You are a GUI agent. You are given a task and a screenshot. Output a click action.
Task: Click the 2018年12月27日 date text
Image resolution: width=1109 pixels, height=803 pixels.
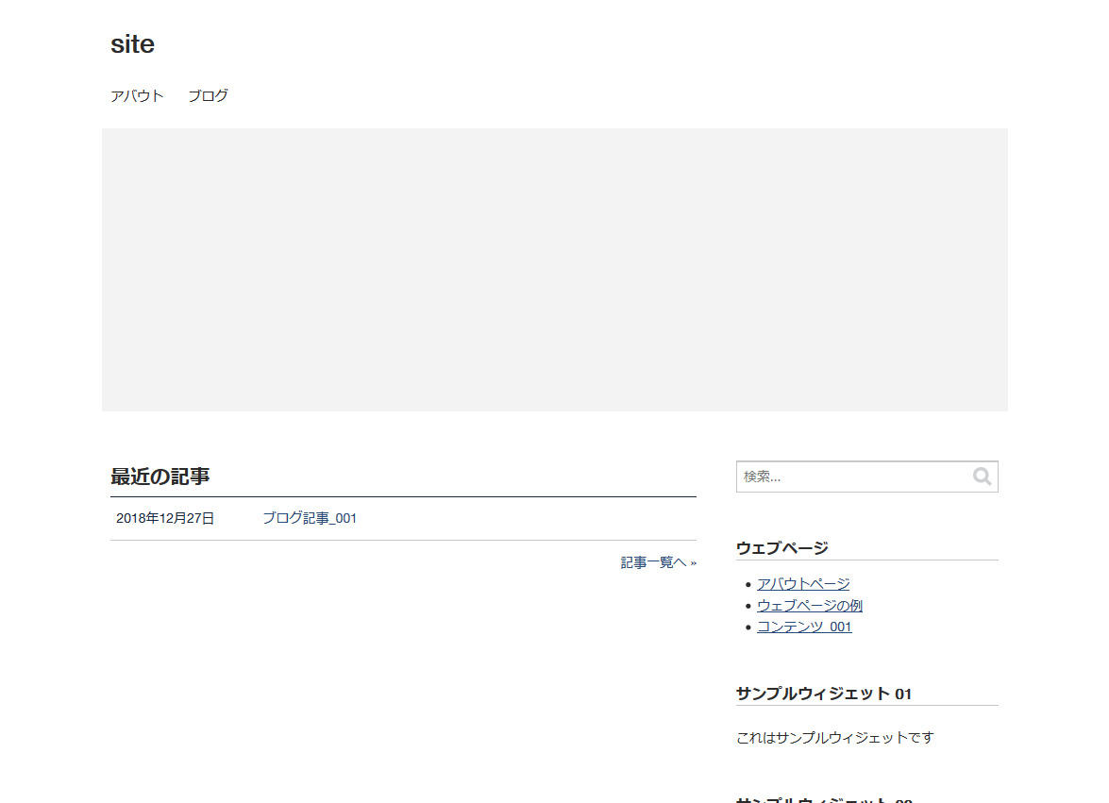(x=165, y=518)
